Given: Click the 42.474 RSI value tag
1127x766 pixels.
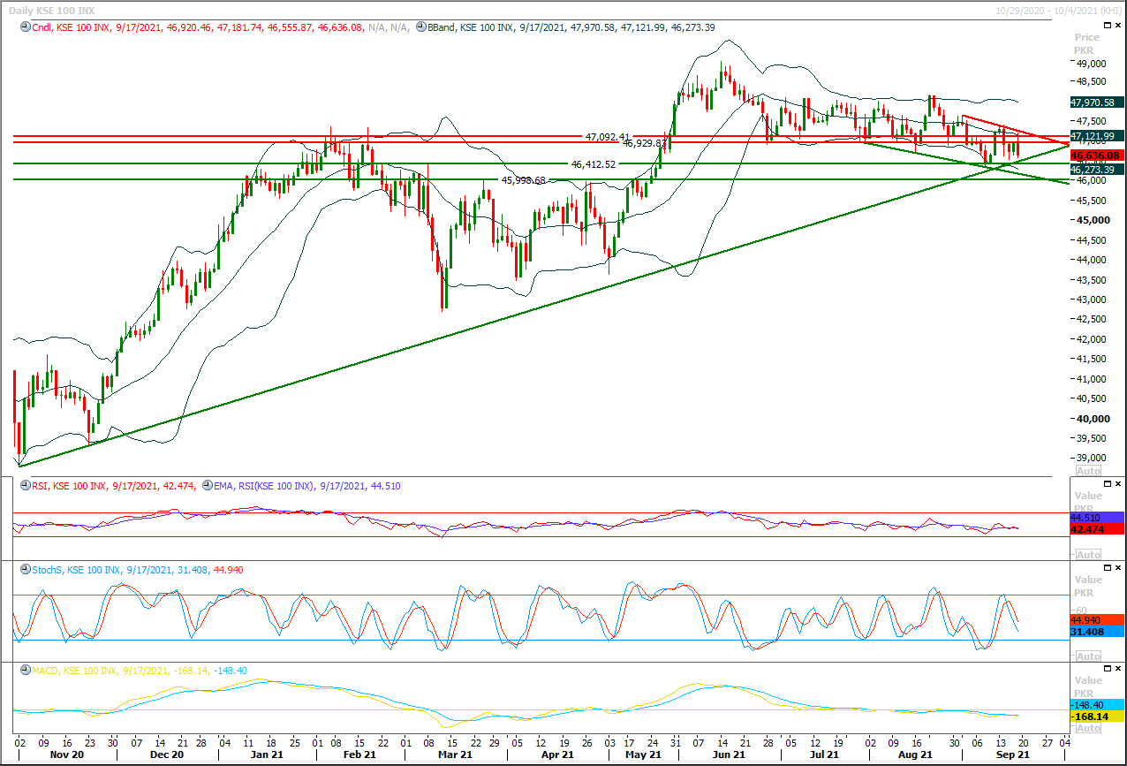Looking at the screenshot, I should coord(1096,528).
